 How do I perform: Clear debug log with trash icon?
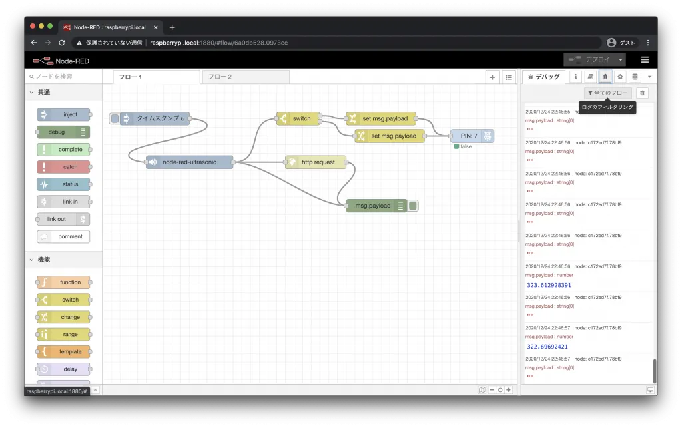coord(641,93)
